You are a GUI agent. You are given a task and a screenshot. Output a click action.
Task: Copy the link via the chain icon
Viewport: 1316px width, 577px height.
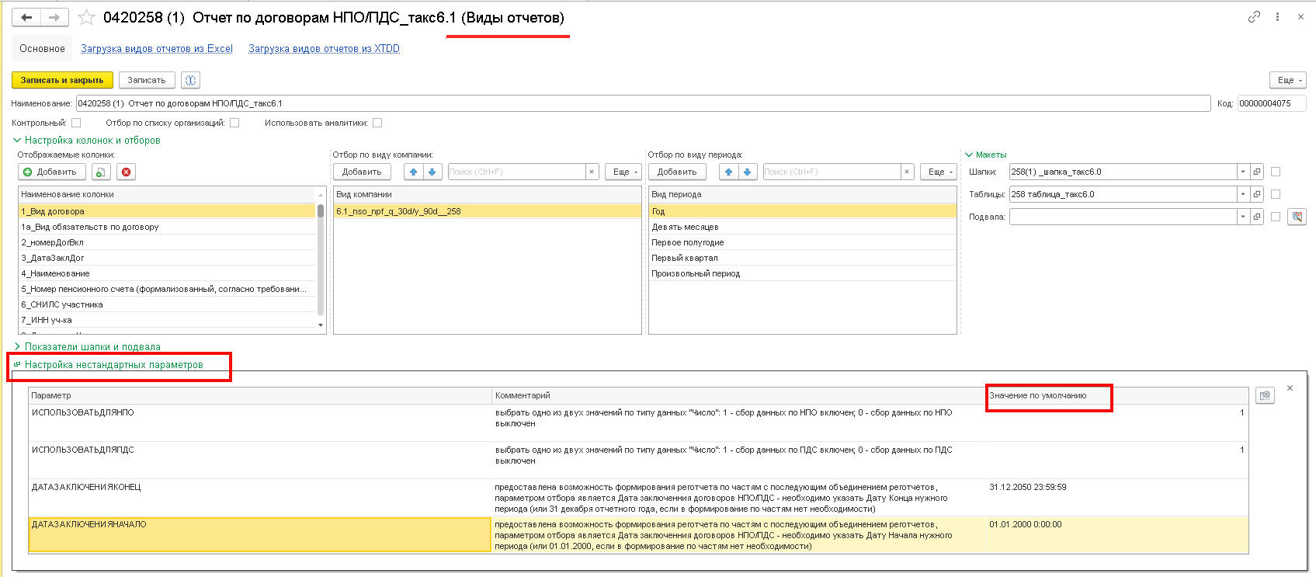(1254, 17)
